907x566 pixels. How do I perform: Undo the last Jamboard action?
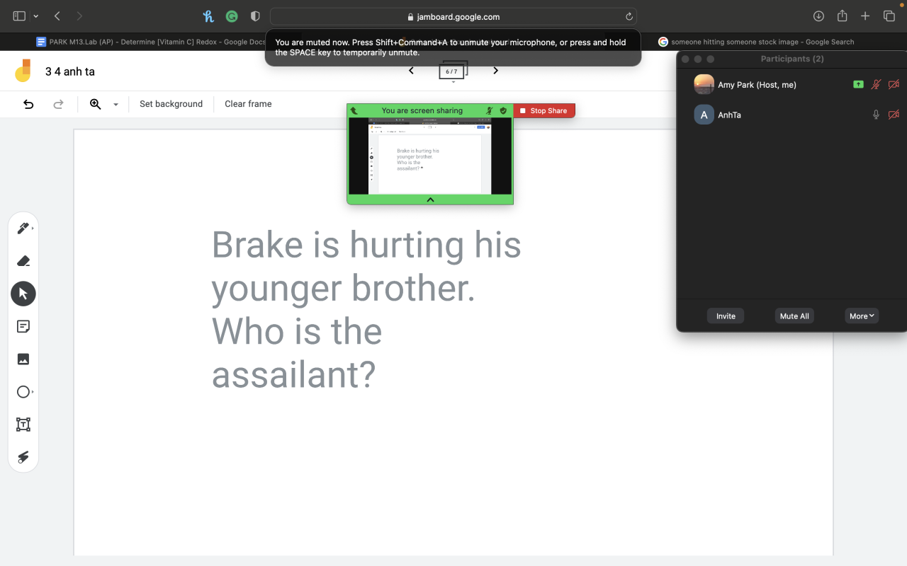[x=28, y=104]
